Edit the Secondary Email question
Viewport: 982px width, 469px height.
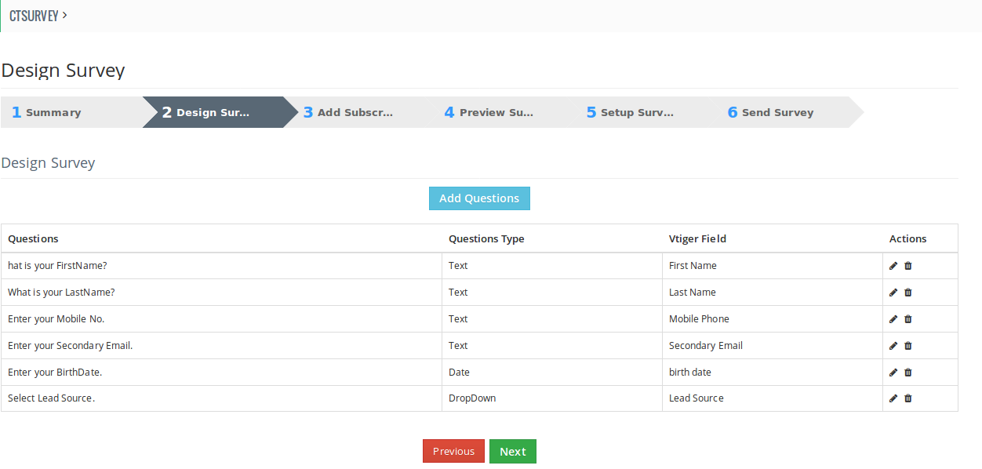click(x=893, y=346)
